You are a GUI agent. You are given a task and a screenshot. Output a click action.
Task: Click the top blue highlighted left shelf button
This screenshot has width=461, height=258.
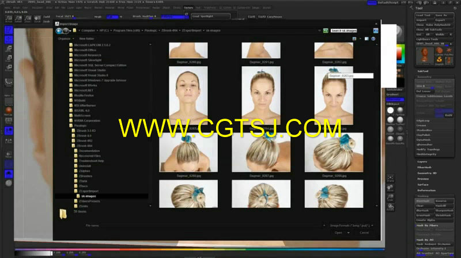pos(9,30)
